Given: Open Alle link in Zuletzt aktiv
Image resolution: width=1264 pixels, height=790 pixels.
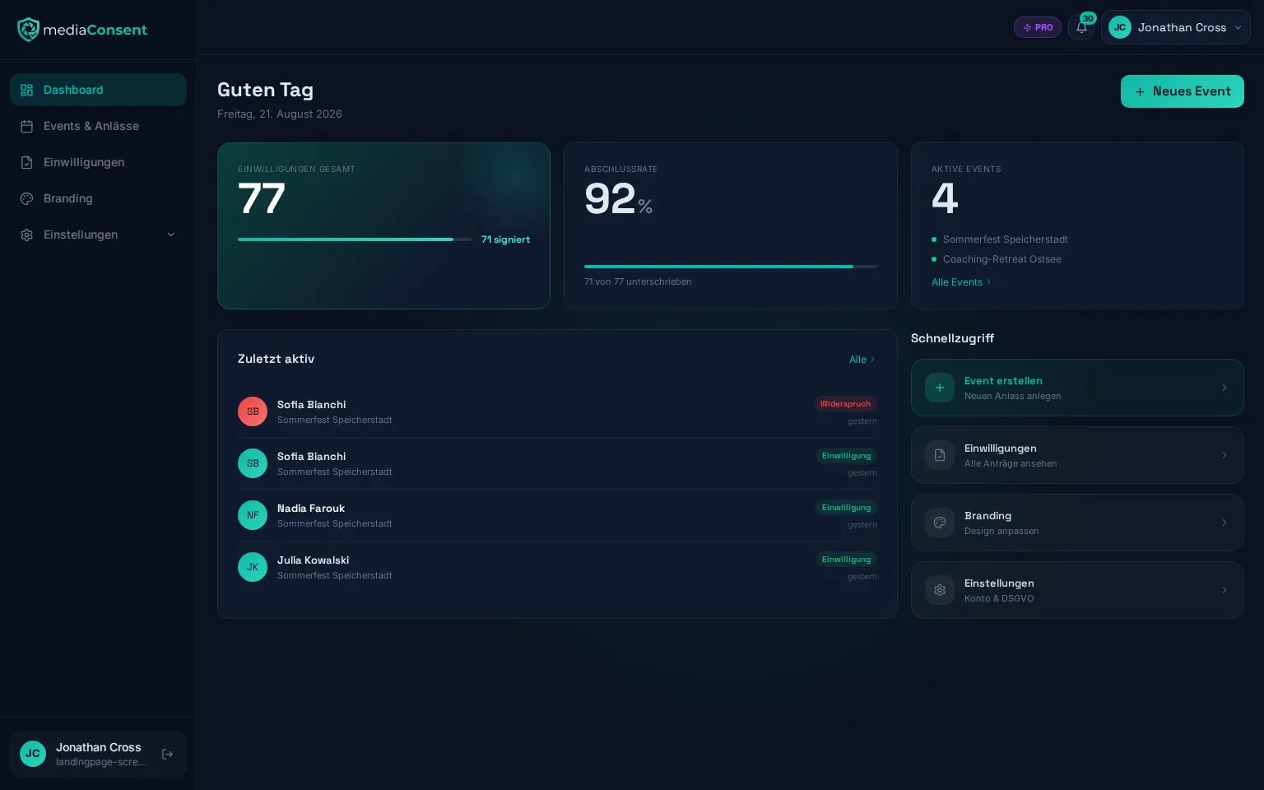Looking at the screenshot, I should (x=862, y=360).
